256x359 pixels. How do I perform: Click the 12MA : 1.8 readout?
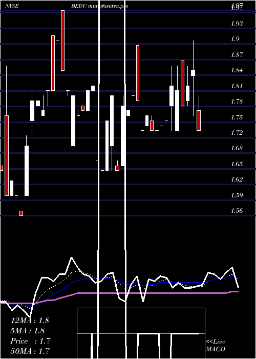click(30, 321)
